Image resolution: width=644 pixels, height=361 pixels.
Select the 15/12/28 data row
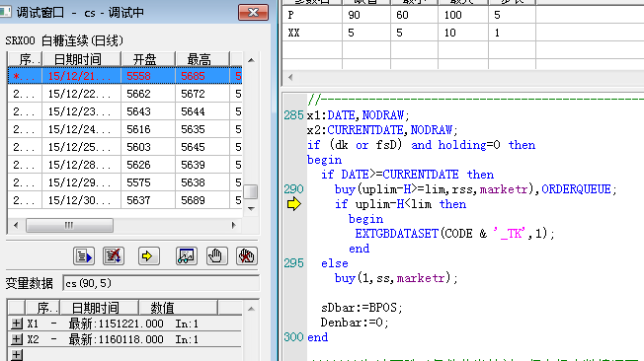(124, 165)
